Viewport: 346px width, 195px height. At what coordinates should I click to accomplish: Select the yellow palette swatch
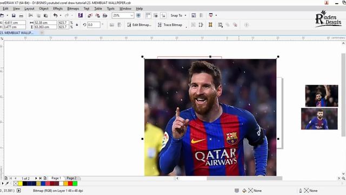[21, 183]
